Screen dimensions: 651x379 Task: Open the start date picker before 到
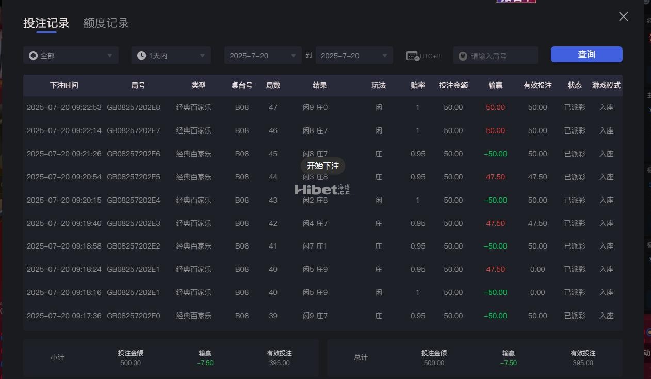[x=263, y=56]
